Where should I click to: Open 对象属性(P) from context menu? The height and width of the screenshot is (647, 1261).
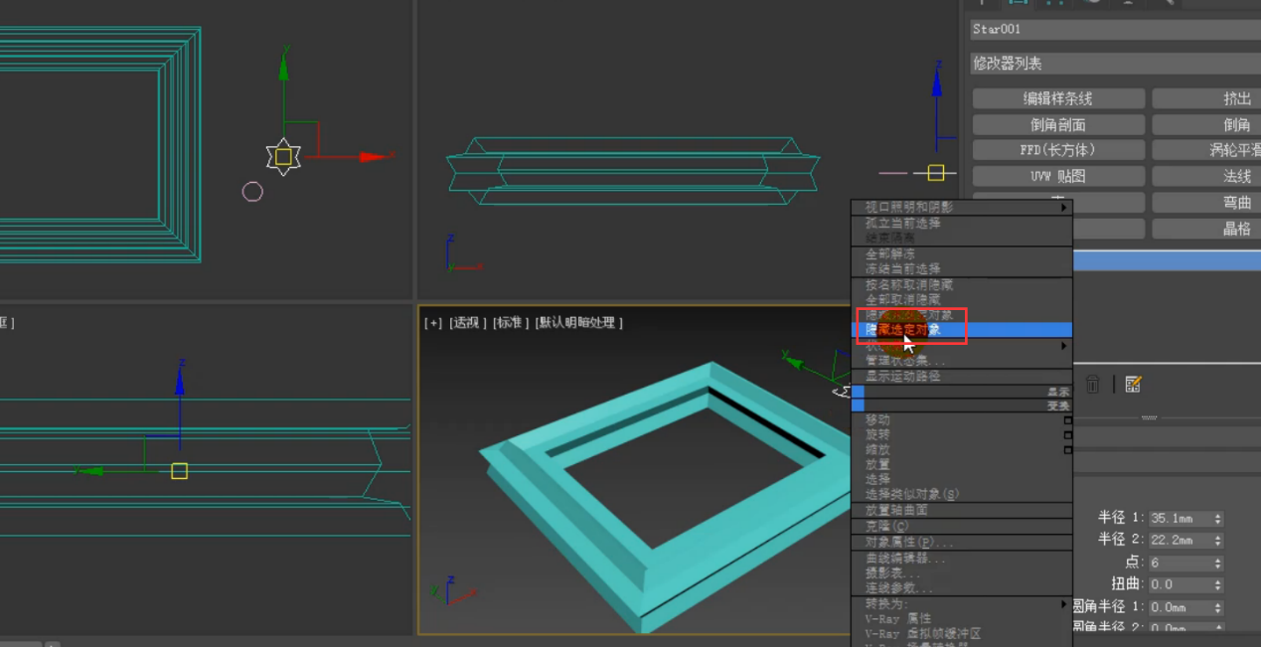(908, 543)
